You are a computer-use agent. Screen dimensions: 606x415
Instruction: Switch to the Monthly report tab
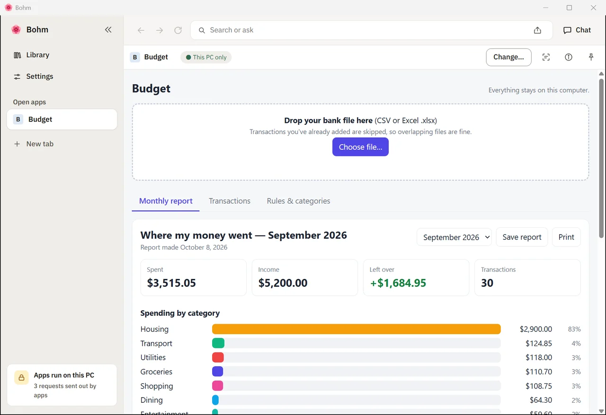(166, 201)
